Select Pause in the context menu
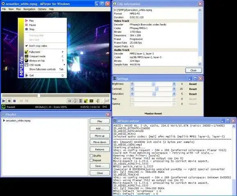Screen dimensions: 237x196 pyautogui.click(x=45, y=25)
